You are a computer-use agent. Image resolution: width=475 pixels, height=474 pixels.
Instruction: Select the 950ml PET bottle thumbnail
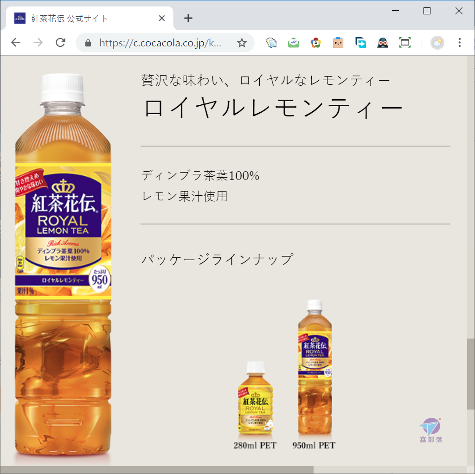(315, 367)
